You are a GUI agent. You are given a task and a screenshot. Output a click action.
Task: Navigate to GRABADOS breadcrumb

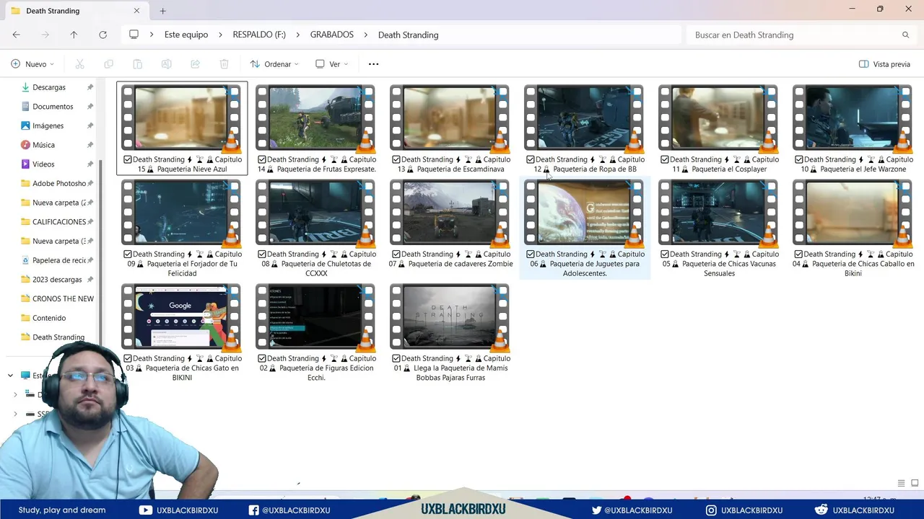coord(332,35)
